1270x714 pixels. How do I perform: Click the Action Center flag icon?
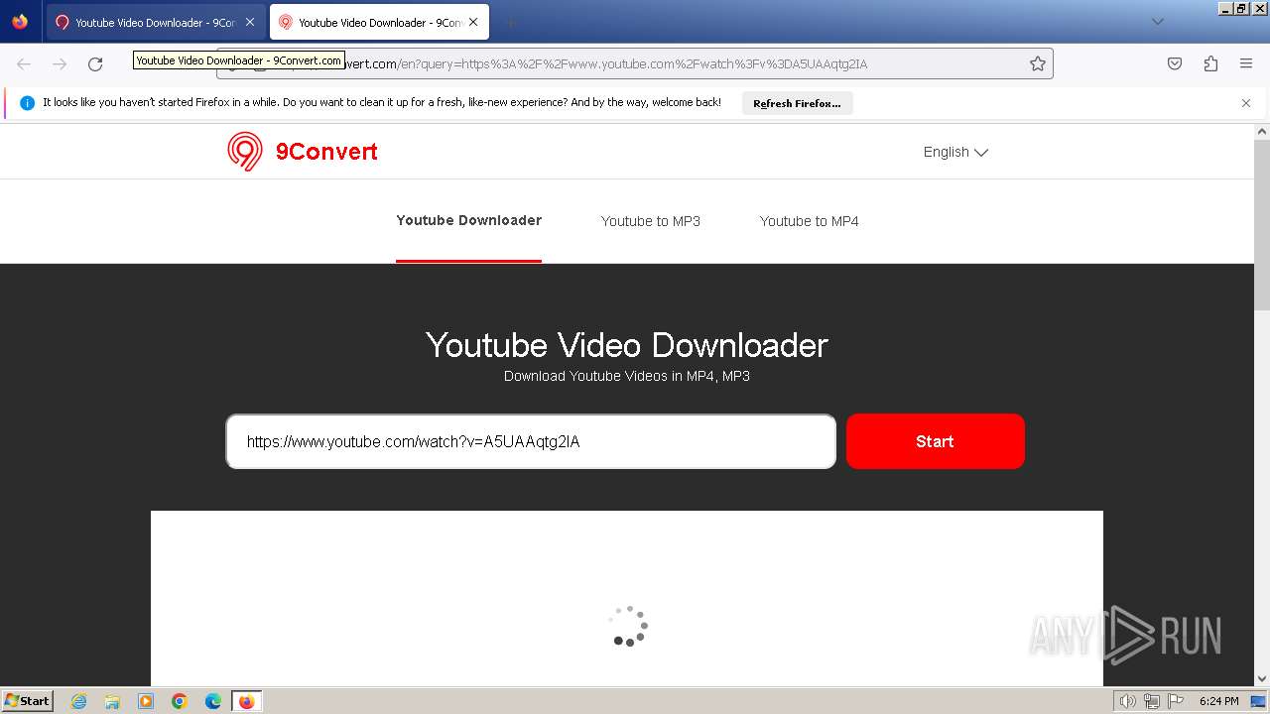tap(1176, 701)
